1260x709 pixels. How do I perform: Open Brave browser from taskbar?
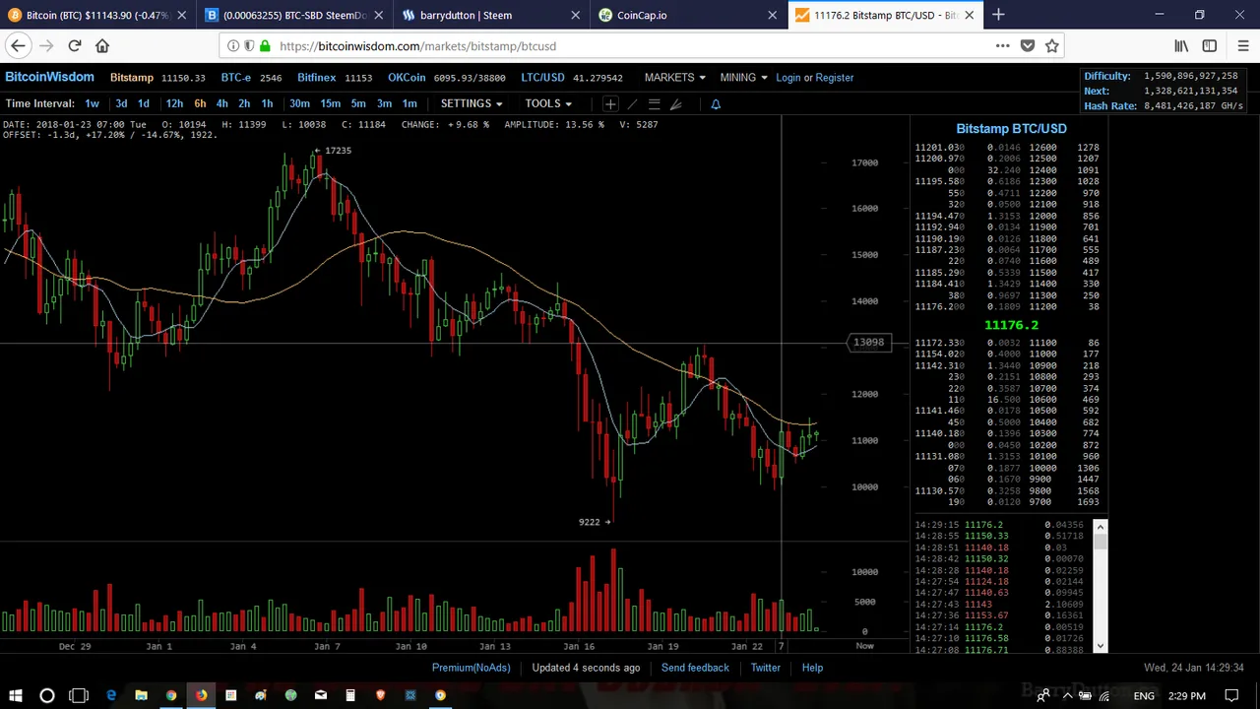(380, 695)
